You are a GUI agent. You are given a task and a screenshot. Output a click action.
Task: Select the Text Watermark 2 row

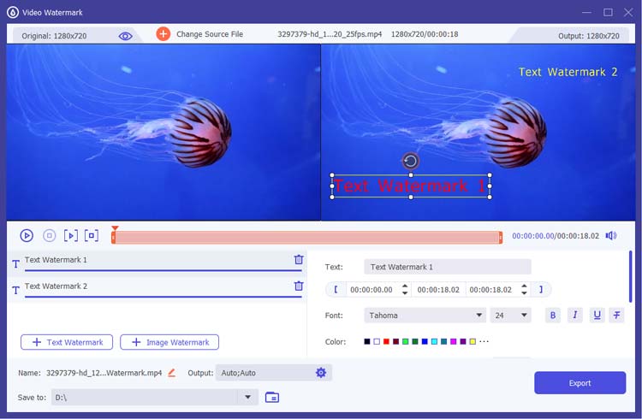(158, 289)
